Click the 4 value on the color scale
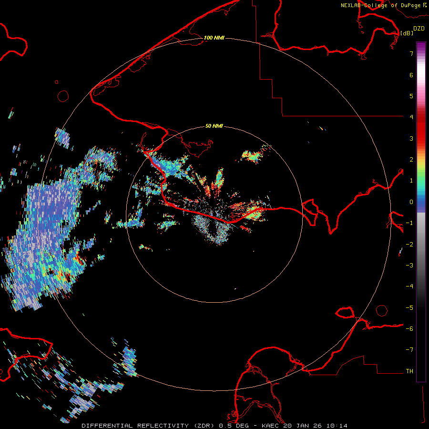This screenshot has height=429, width=429. tap(411, 117)
